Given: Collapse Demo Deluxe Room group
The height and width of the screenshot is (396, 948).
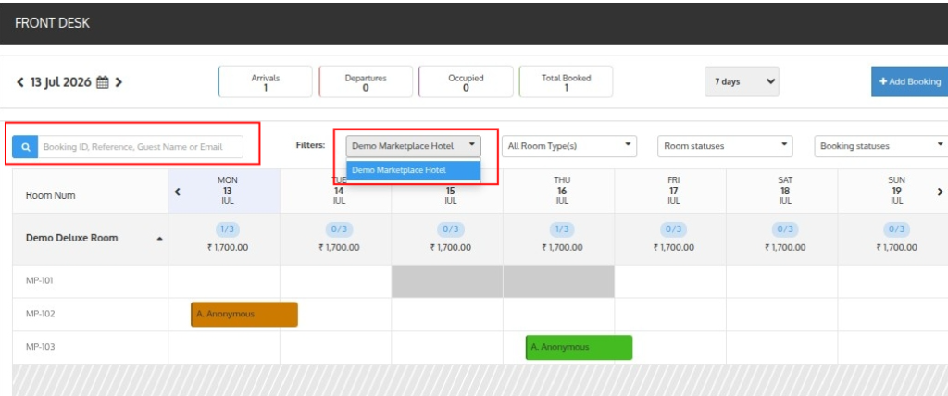Looking at the screenshot, I should click(x=159, y=239).
